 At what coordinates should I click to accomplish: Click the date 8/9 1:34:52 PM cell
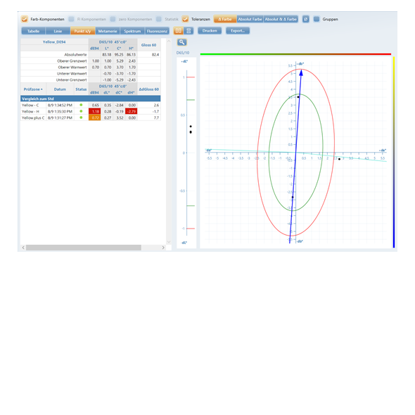coord(60,105)
